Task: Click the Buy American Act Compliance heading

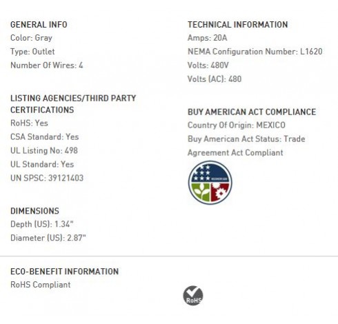Action: pos(252,112)
